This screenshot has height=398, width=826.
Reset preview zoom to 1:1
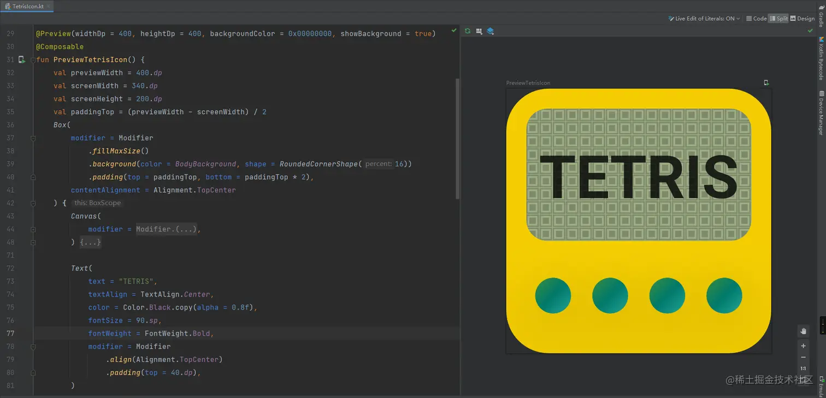(803, 369)
